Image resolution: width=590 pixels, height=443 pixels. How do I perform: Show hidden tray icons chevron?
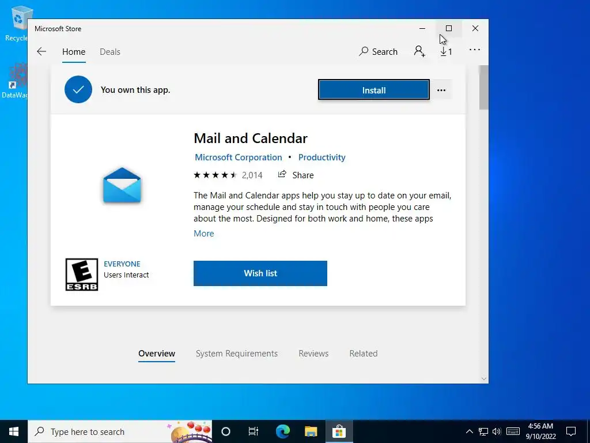(469, 431)
